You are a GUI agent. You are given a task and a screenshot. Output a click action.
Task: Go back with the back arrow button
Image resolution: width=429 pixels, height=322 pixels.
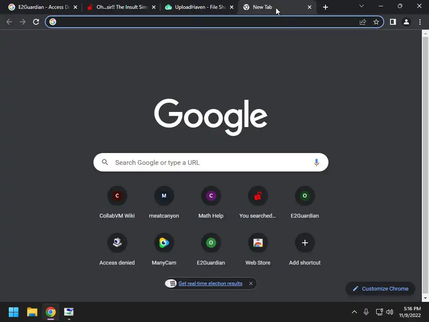click(9, 22)
